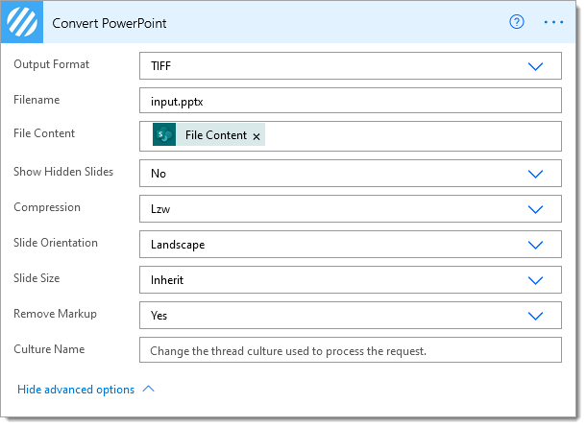This screenshot has width=586, height=427.
Task: Open the three-dot more options menu
Action: pos(553,22)
